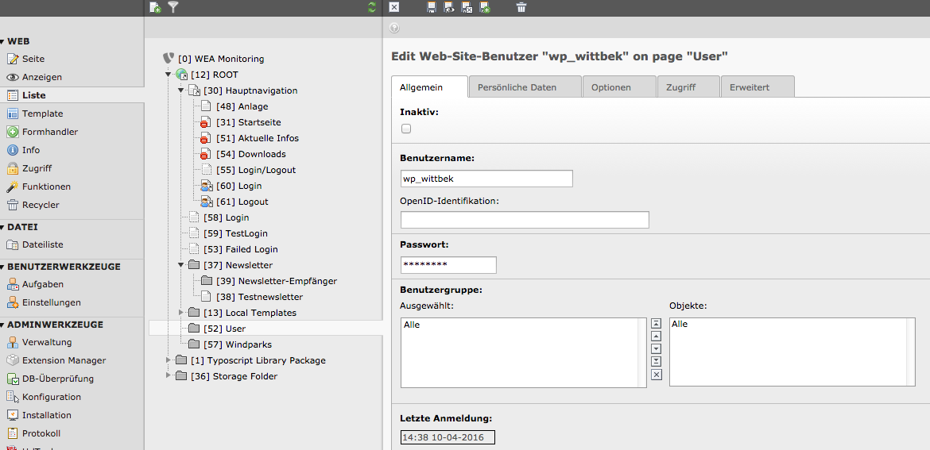Screen dimensions: 930x450
Task: Click the create new page icon
Action: pyautogui.click(x=155, y=7)
